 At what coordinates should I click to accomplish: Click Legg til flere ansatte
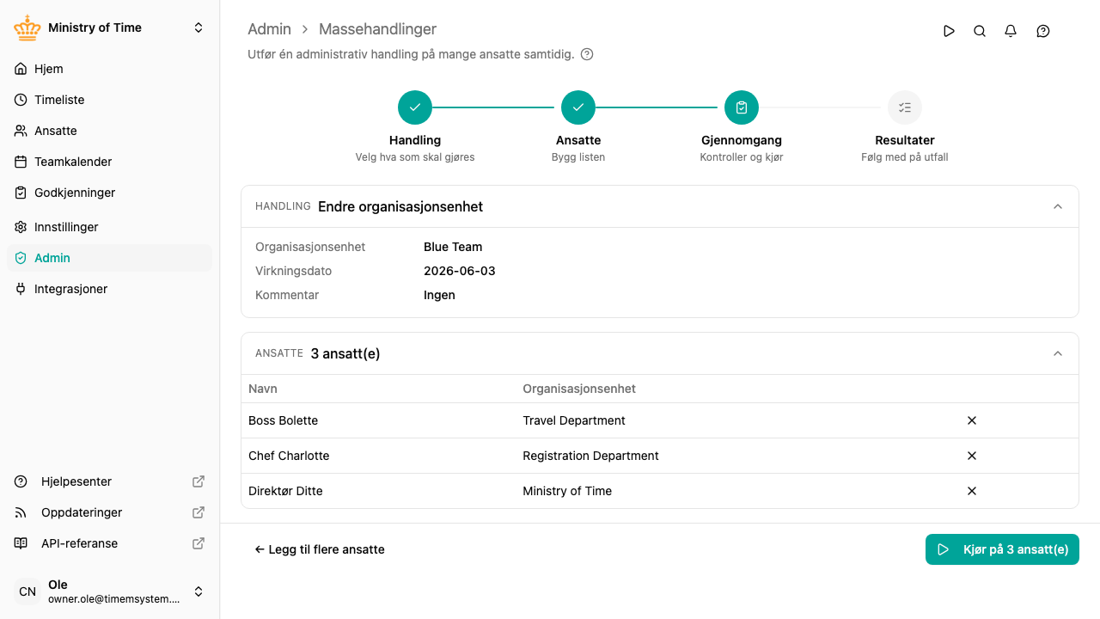pyautogui.click(x=320, y=549)
